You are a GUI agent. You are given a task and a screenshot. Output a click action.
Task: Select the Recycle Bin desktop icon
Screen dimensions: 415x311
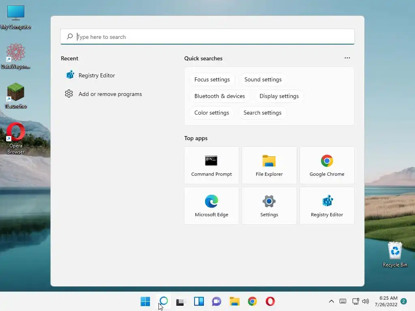point(395,254)
